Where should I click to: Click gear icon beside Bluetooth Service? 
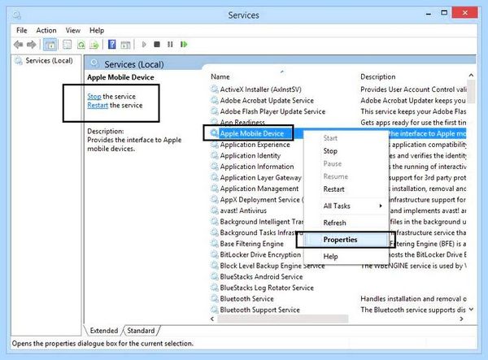[x=215, y=299]
